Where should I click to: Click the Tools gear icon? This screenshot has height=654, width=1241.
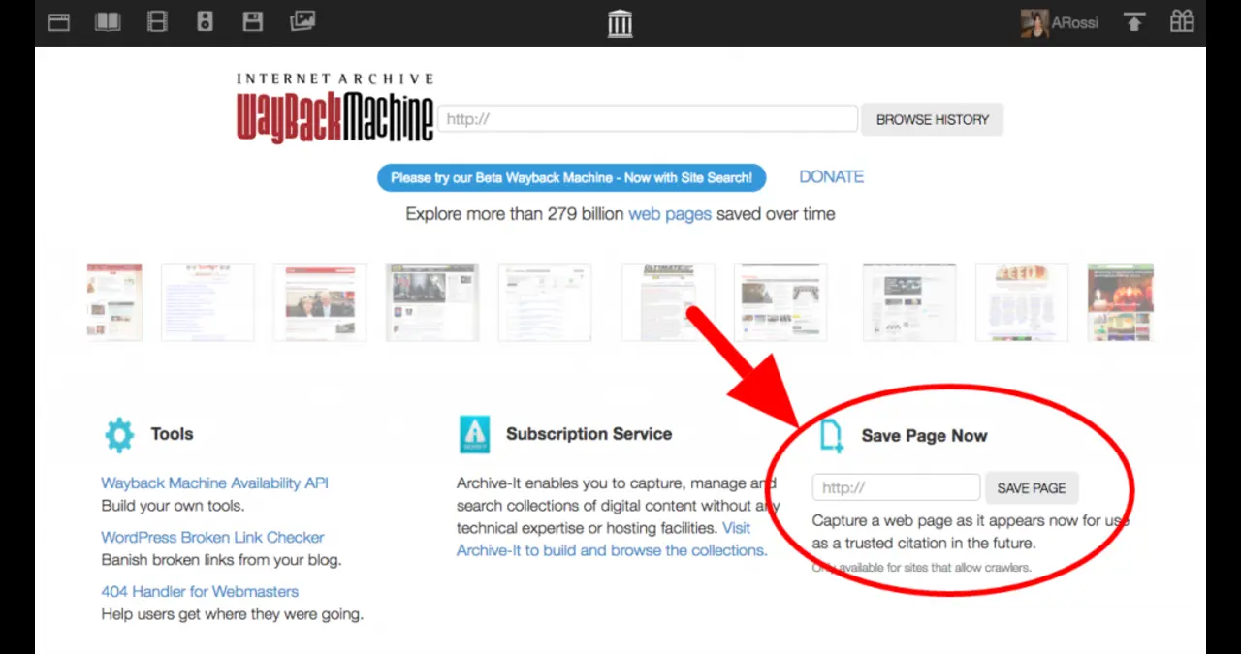119,435
